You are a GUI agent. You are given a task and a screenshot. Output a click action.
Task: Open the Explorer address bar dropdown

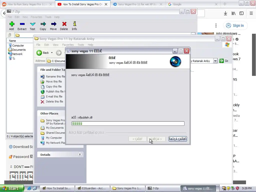(215, 61)
